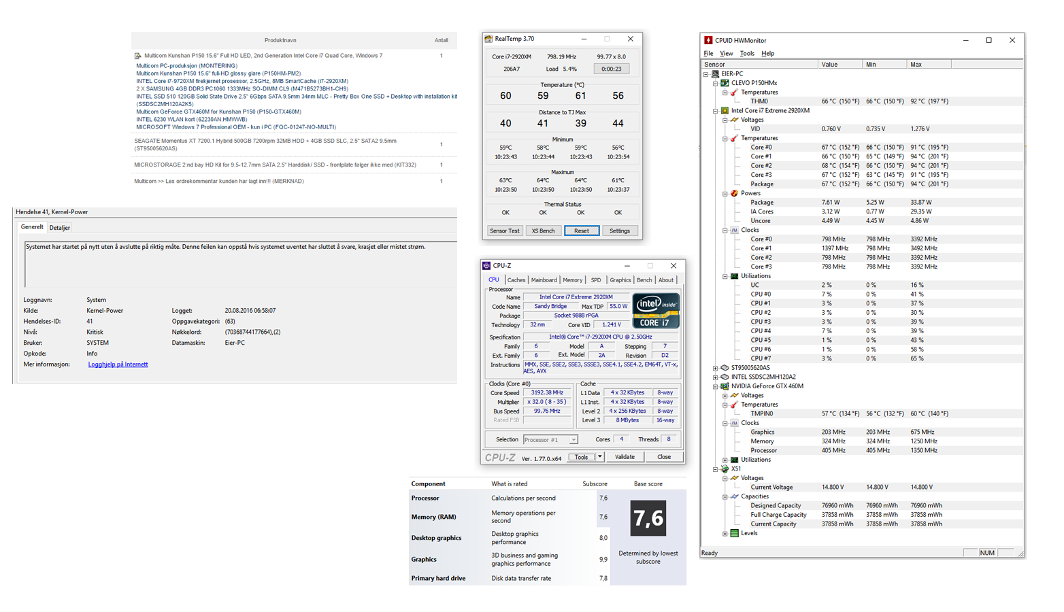Open the Tools menu in HWMonitor
1064x612 pixels.
(746, 53)
